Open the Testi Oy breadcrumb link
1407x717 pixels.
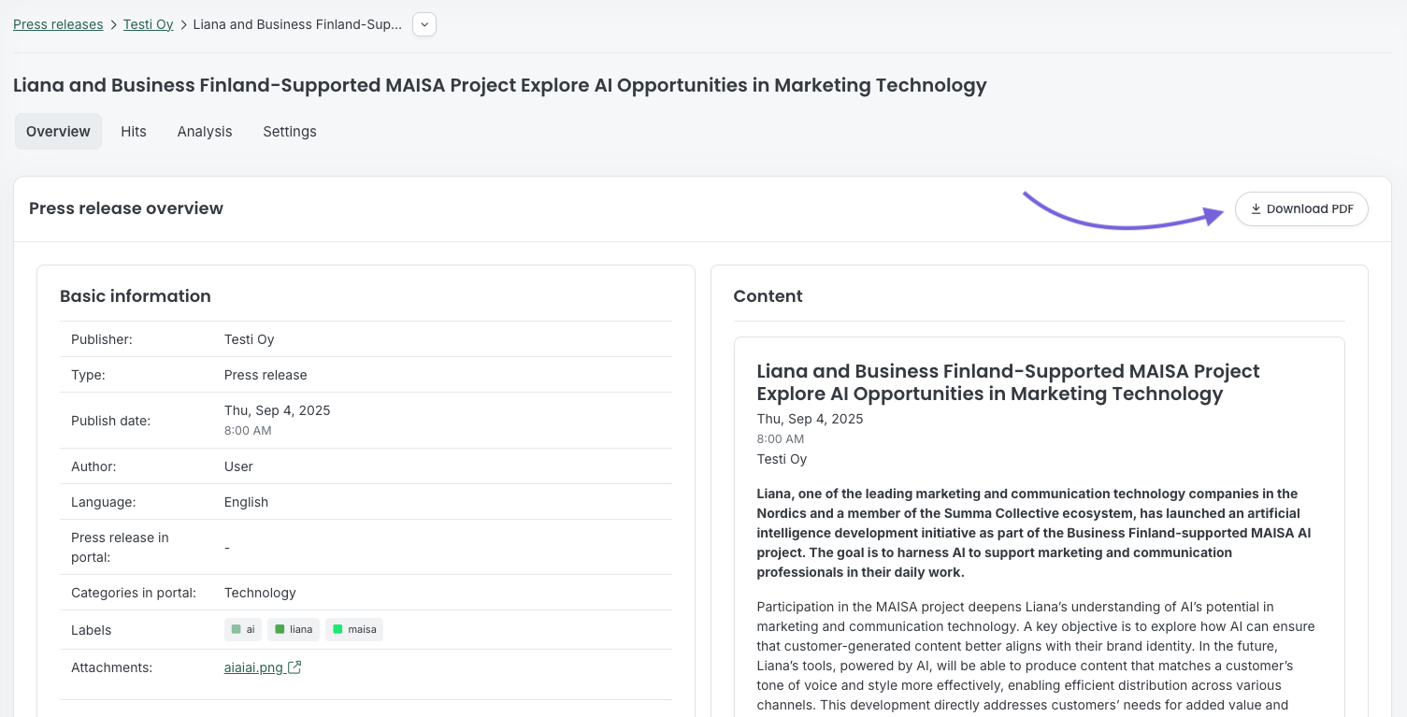(149, 24)
